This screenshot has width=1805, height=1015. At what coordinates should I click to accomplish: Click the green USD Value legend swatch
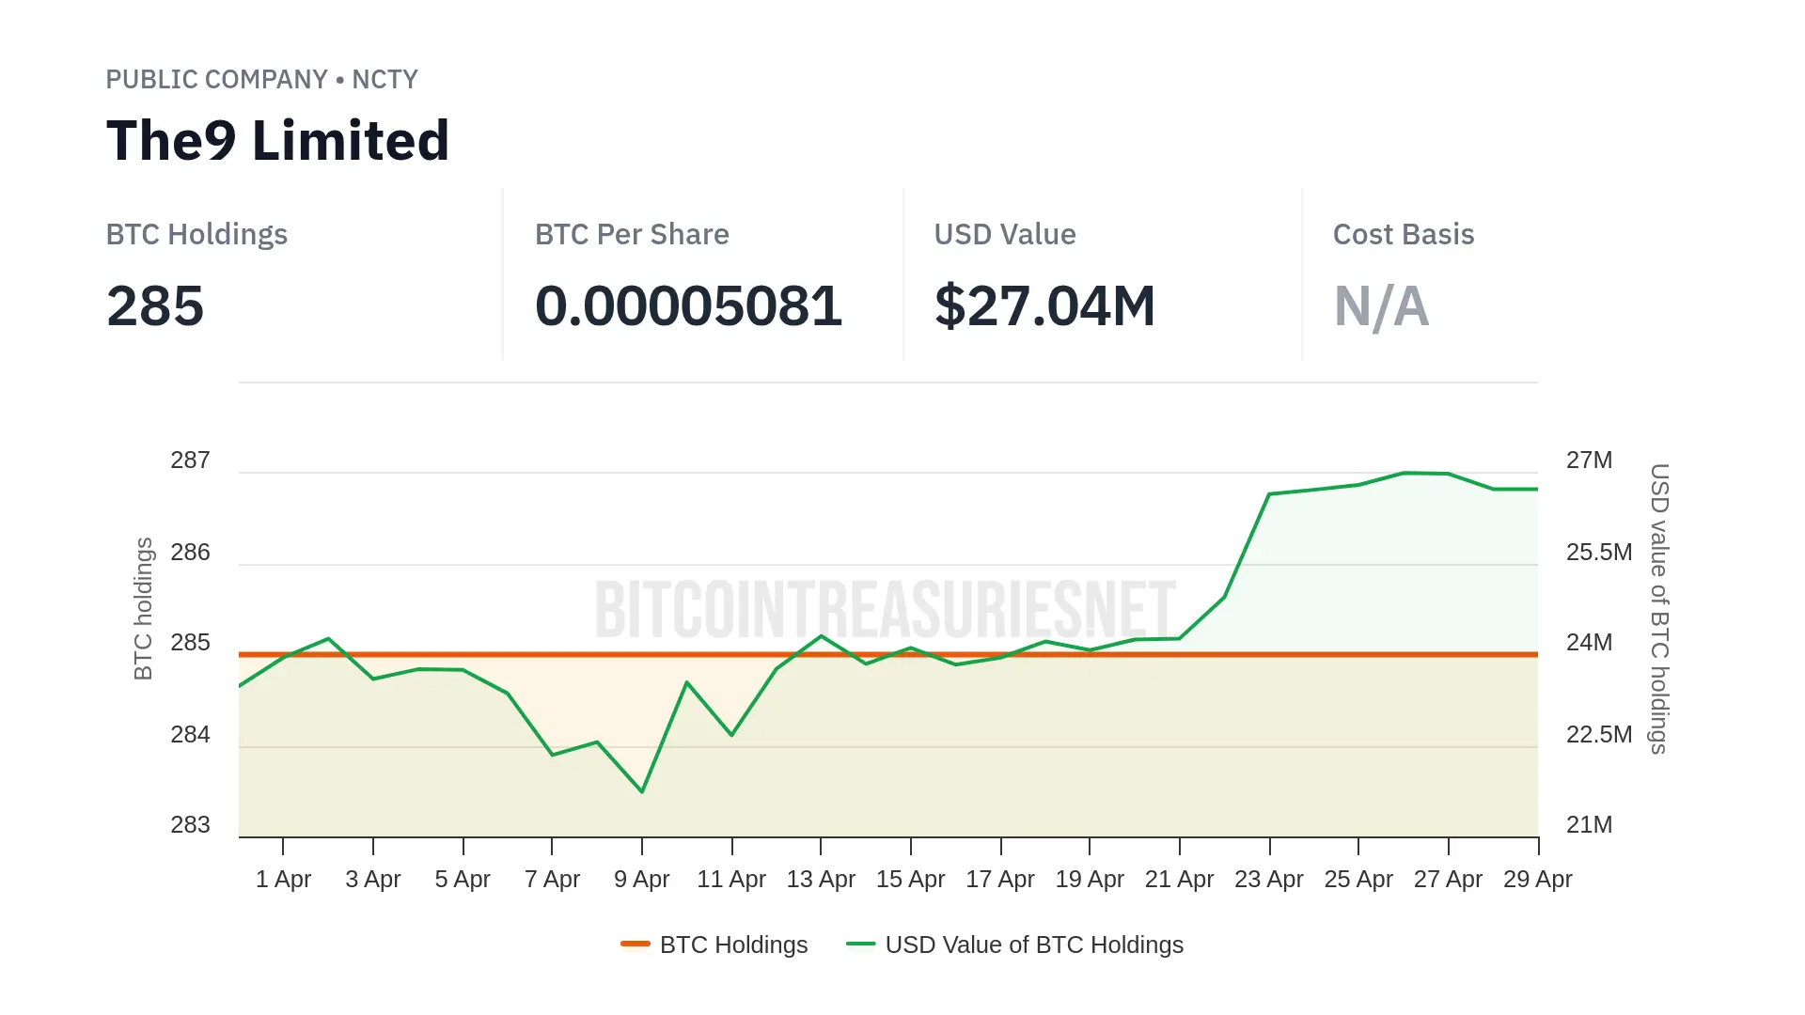pyautogui.click(x=860, y=944)
